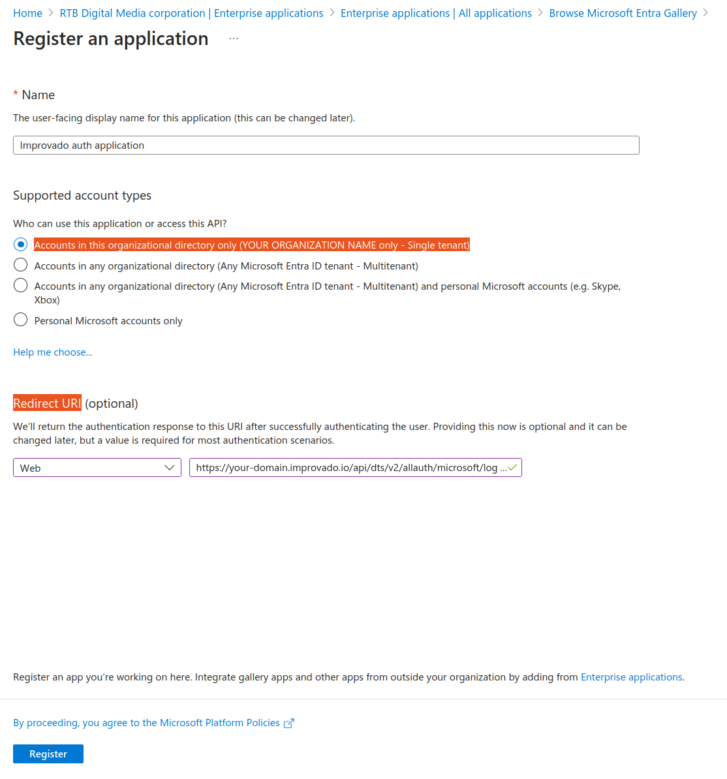This screenshot has width=727, height=779.
Task: Select the single tenant organizational directory radio
Action: click(20, 245)
